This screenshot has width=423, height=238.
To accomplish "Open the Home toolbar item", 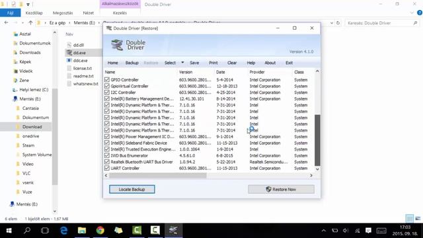I will click(113, 63).
